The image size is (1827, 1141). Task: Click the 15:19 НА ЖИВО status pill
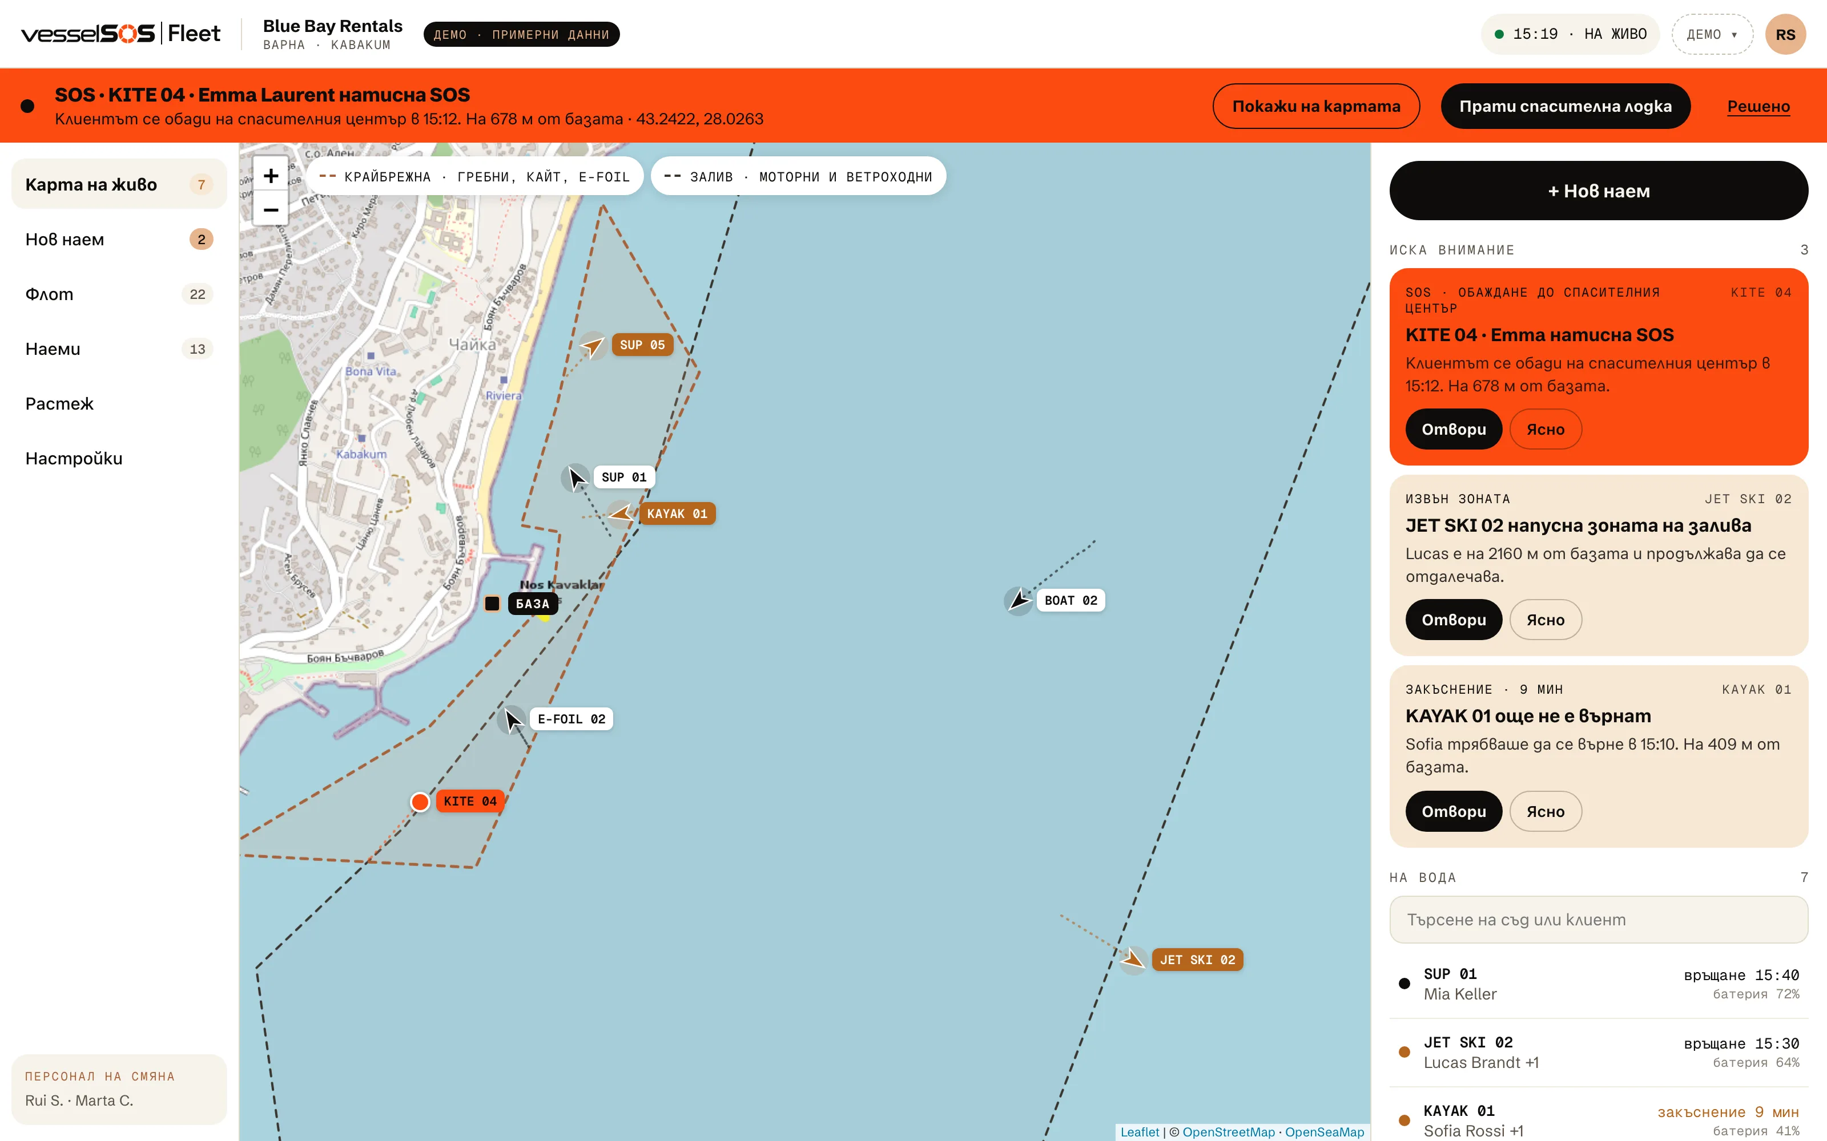1570,35
